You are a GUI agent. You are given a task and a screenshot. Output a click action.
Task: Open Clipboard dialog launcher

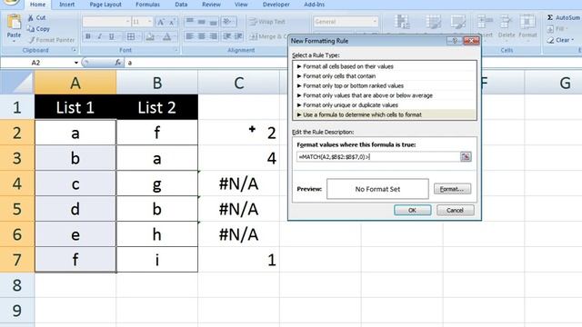(74, 50)
